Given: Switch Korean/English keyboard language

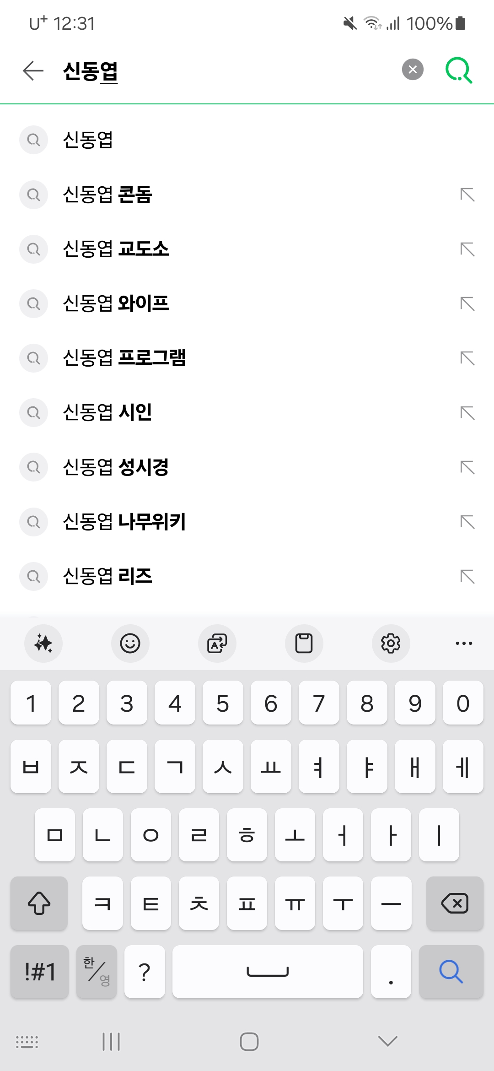Looking at the screenshot, I should (97, 971).
